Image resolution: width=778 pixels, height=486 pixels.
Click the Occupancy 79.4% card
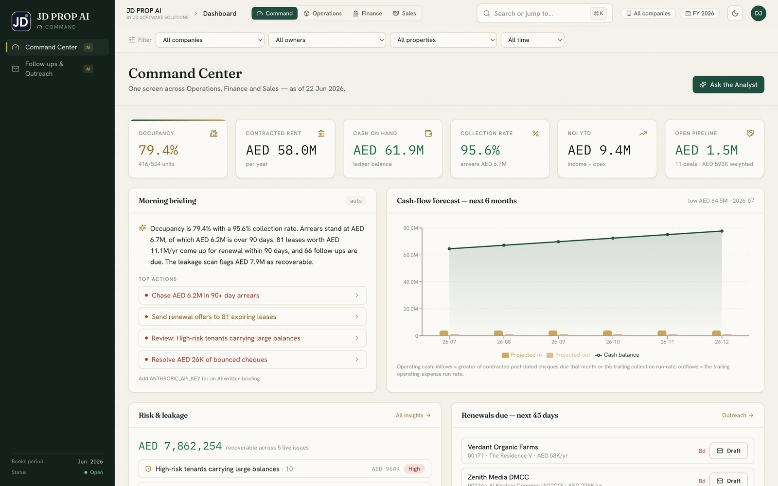pyautogui.click(x=178, y=149)
